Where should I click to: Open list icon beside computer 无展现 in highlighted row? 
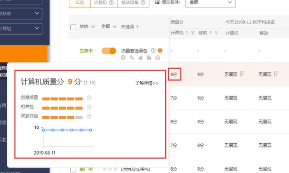click(242, 74)
